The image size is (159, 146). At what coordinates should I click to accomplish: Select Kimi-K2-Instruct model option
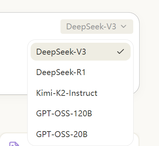[81, 93]
